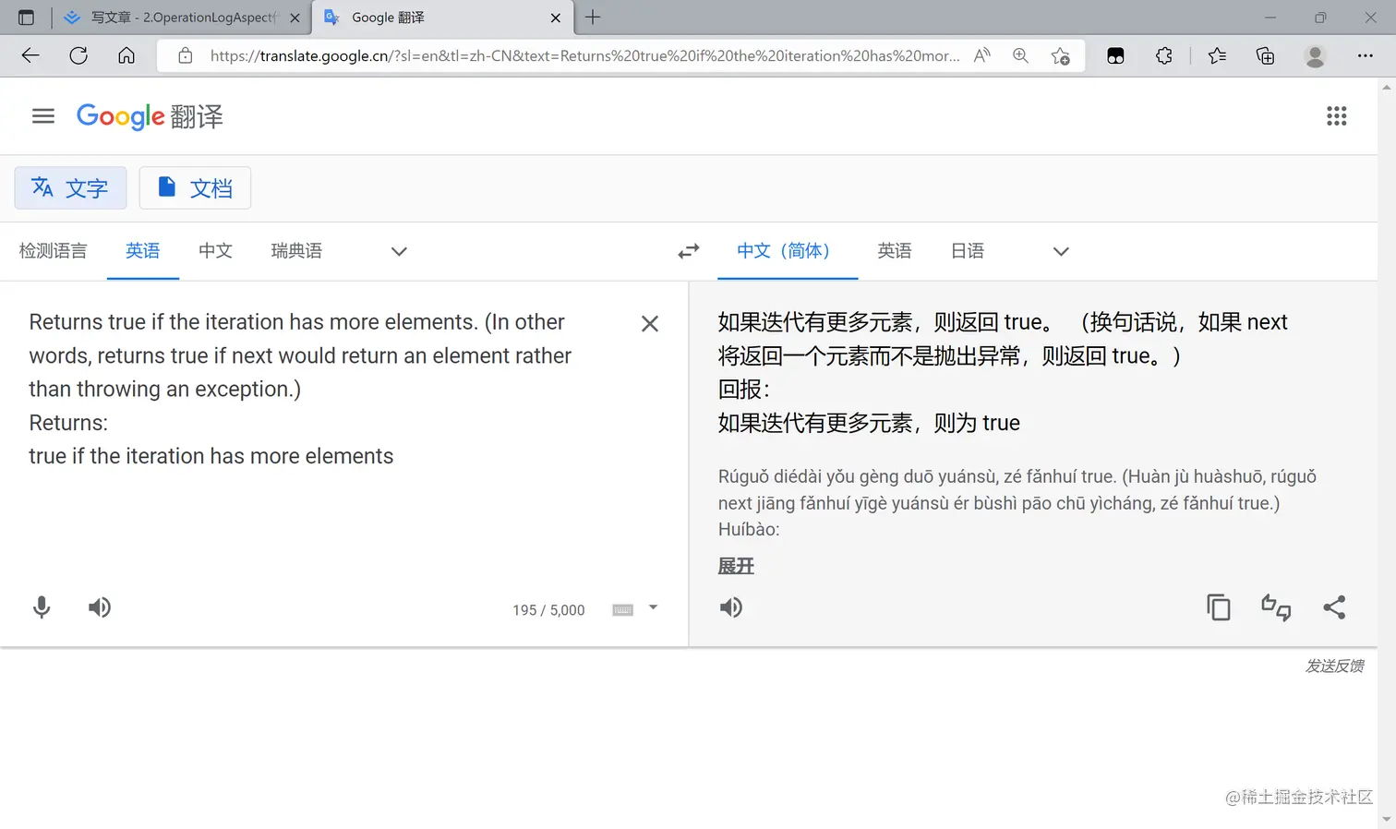Open the browser Settings and more menu
Viewport: 1396px width, 829px height.
1365,55
